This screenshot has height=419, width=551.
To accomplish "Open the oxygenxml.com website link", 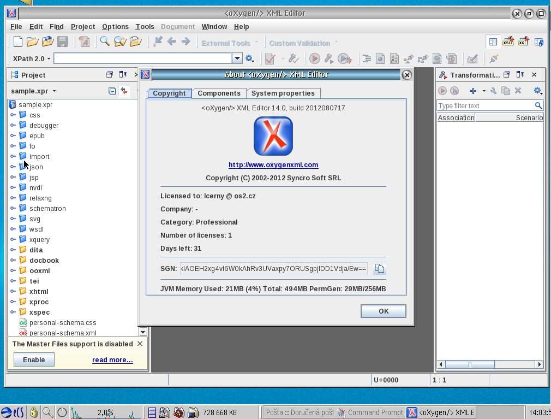I will tap(273, 165).
